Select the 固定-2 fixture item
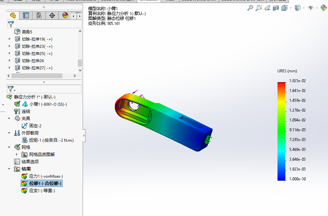Viewport: 328px width, 216px height. 35,126
